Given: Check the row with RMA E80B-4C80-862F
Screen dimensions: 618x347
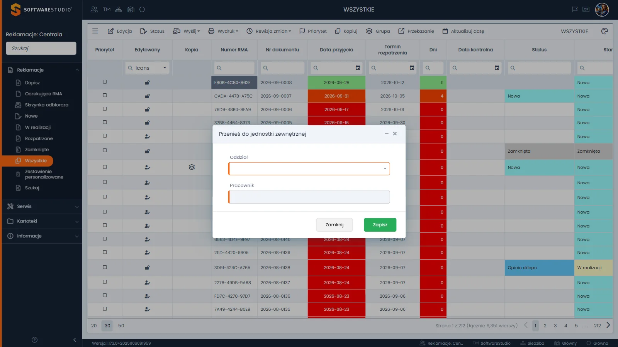Looking at the screenshot, I should [x=105, y=82].
